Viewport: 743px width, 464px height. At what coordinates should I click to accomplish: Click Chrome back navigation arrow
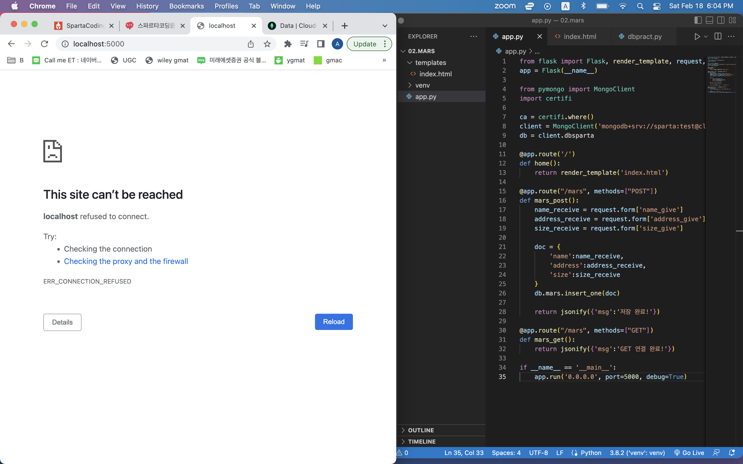coord(11,44)
